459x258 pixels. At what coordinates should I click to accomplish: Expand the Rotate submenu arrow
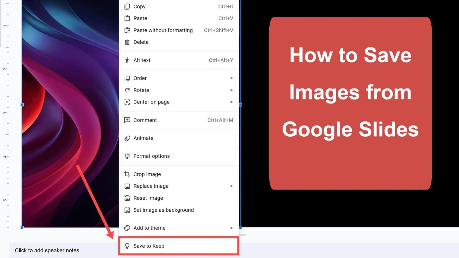pyautogui.click(x=232, y=90)
